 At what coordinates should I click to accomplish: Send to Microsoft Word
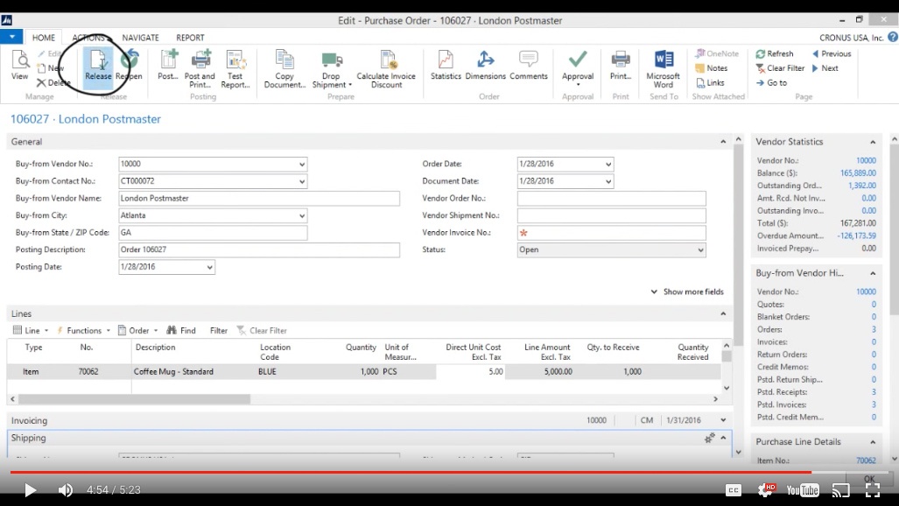(x=664, y=69)
